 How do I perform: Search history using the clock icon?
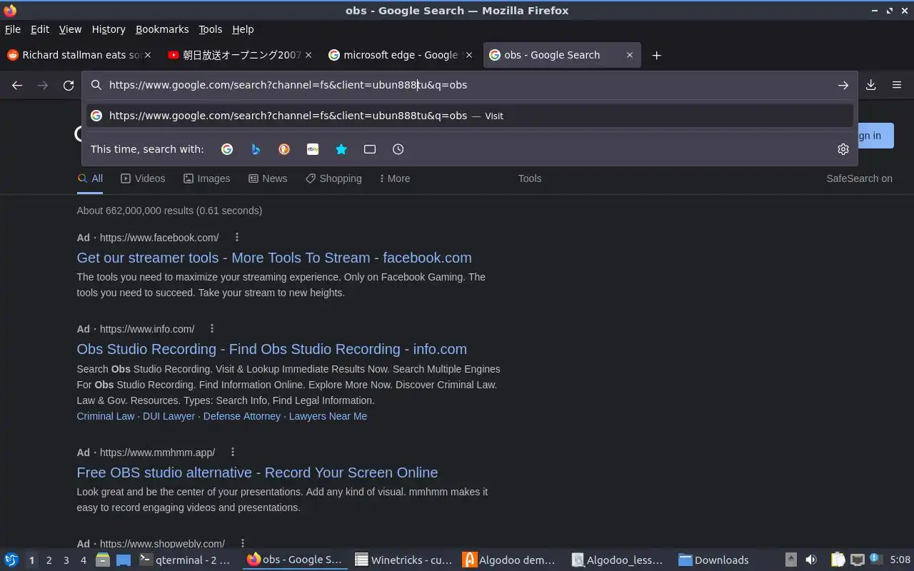(398, 149)
